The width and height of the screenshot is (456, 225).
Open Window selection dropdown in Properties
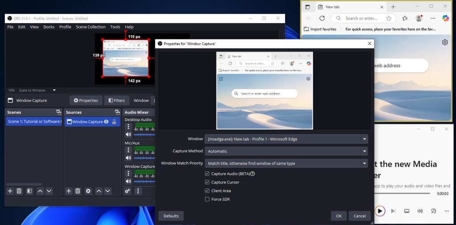click(x=286, y=139)
